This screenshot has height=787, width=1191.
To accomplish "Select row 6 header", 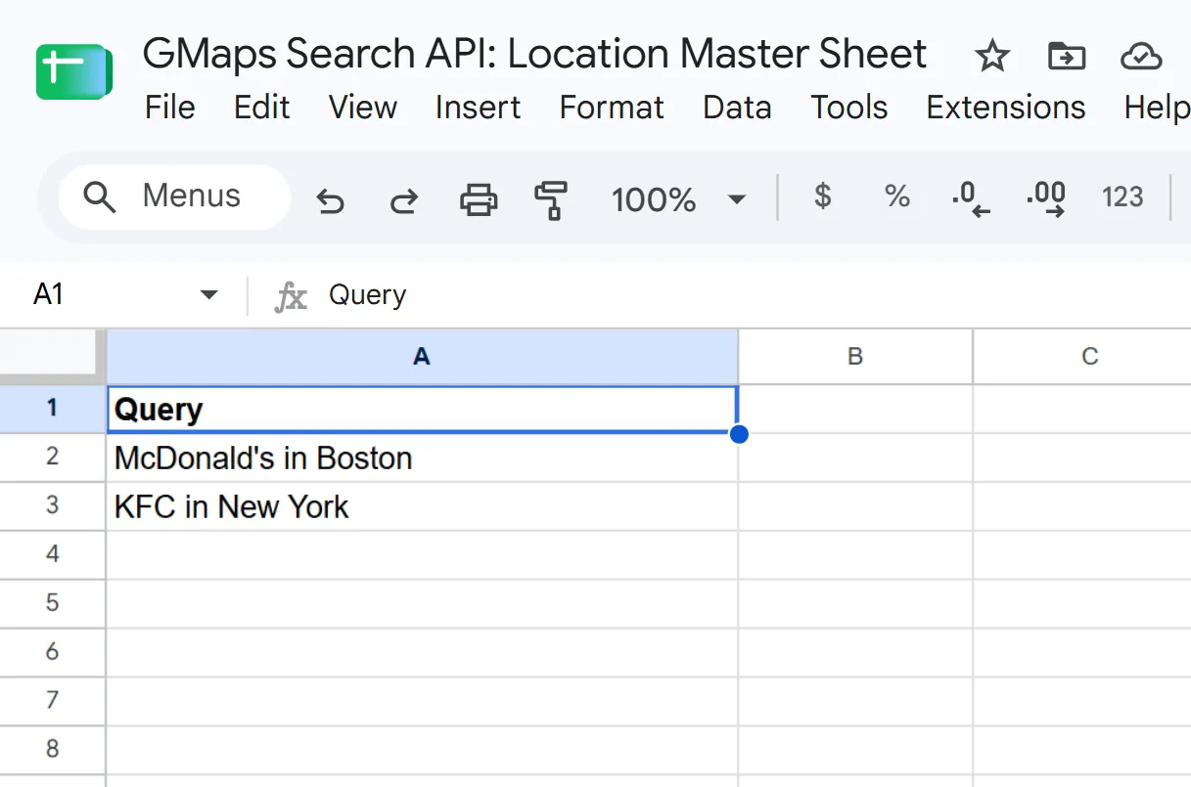I will point(52,652).
